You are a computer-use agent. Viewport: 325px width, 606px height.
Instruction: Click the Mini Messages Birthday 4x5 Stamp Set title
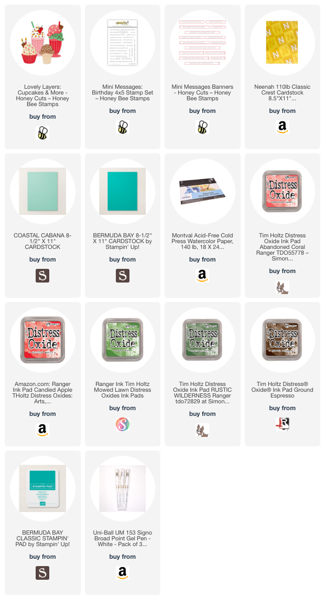tap(122, 93)
